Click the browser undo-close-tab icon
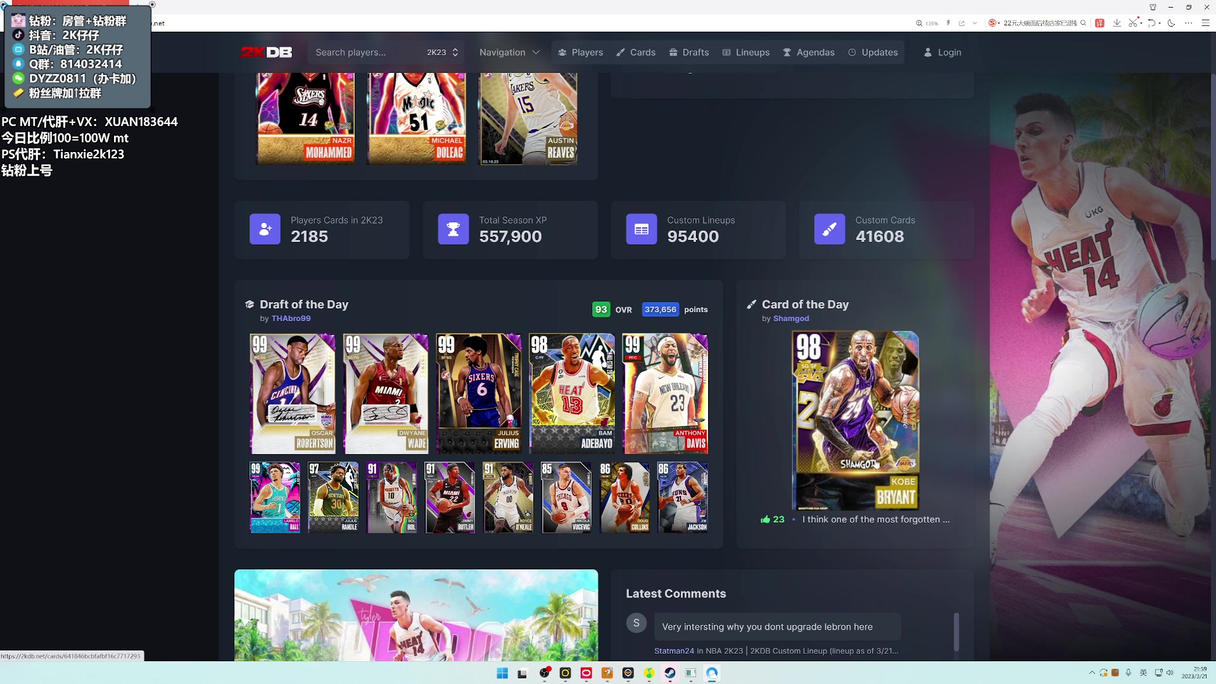 pyautogui.click(x=1151, y=23)
